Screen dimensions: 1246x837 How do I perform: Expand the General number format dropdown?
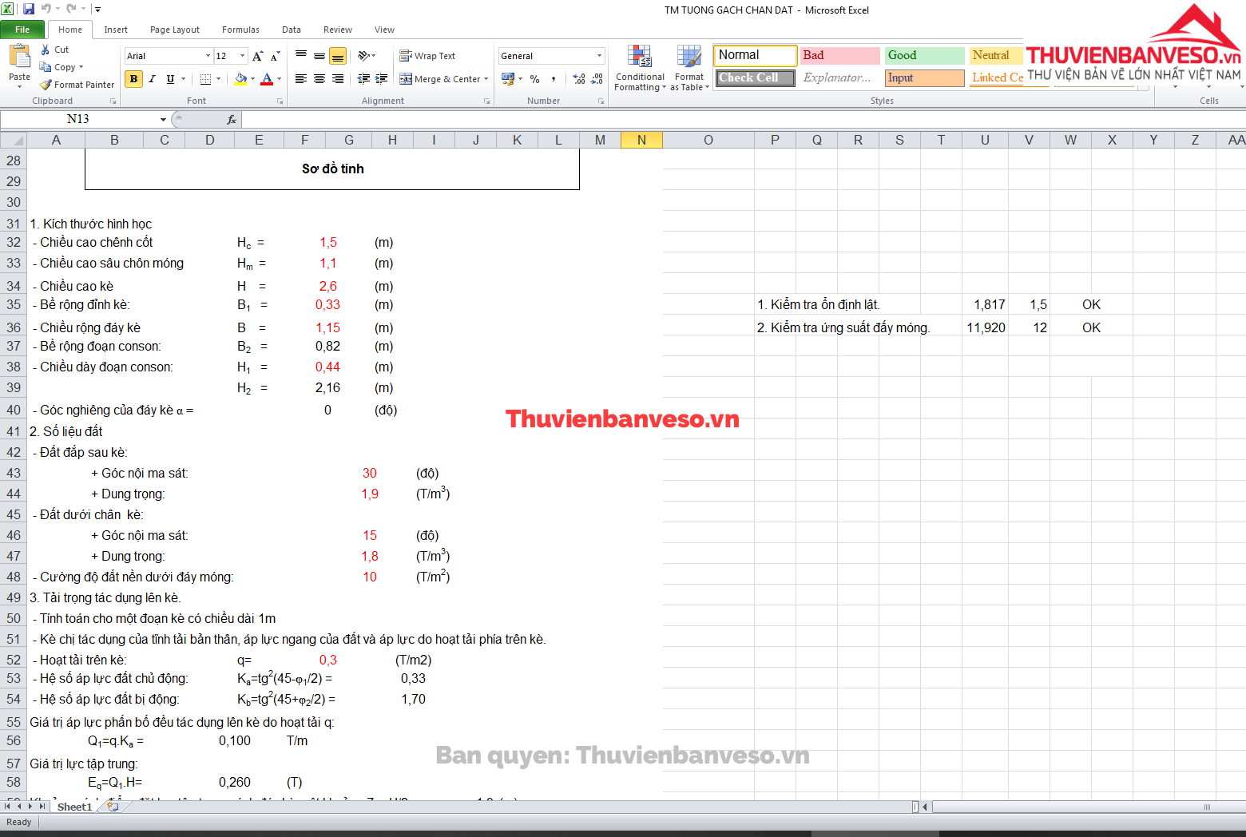(x=599, y=56)
